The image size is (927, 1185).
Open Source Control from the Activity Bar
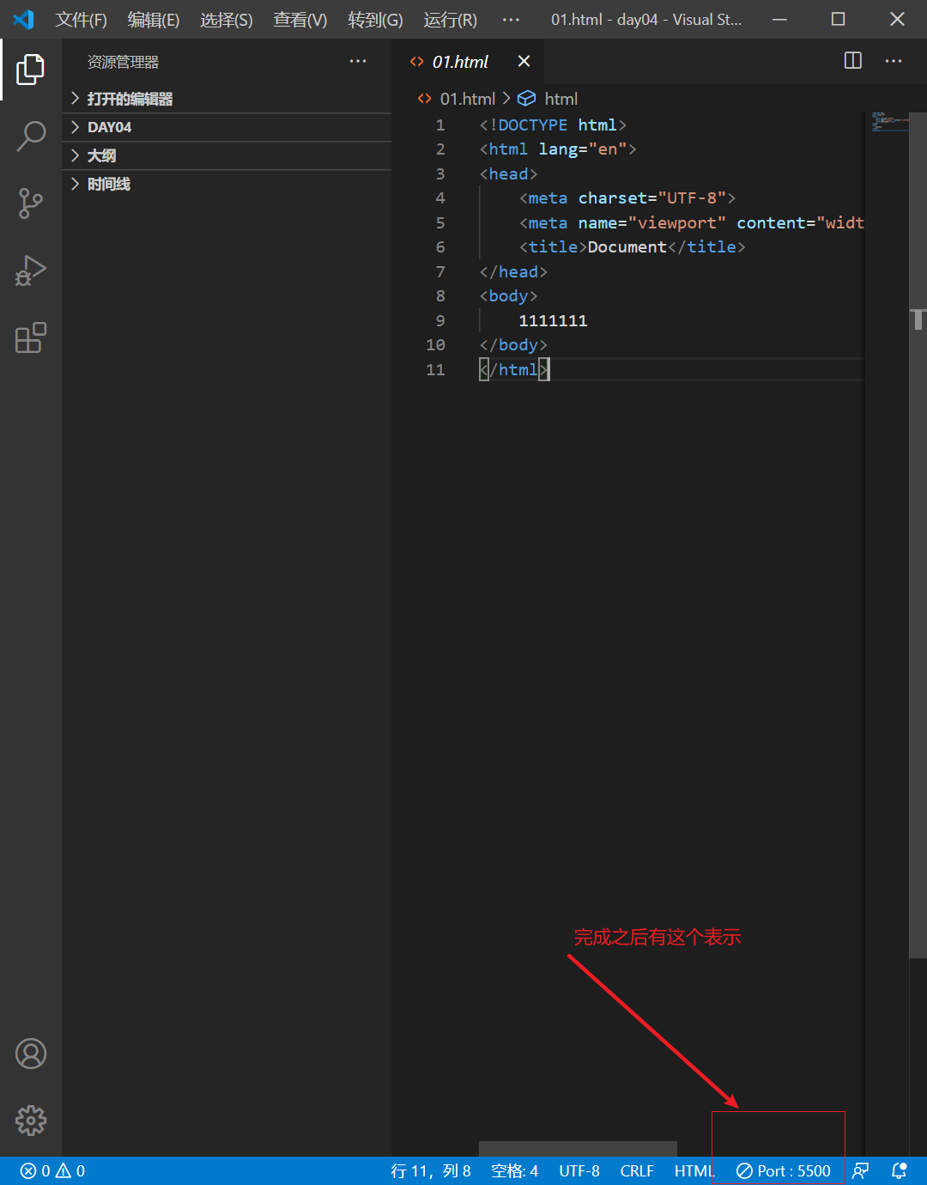[31, 204]
